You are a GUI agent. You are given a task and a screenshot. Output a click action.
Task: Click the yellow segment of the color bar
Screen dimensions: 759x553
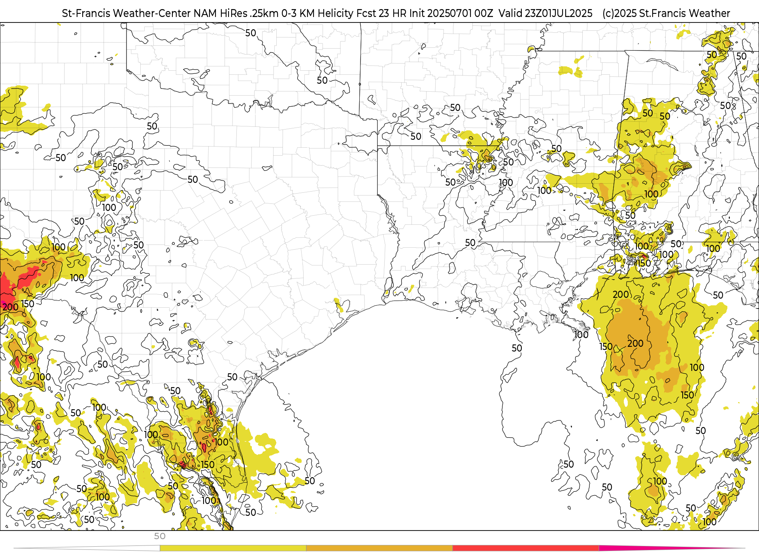[x=233, y=548]
